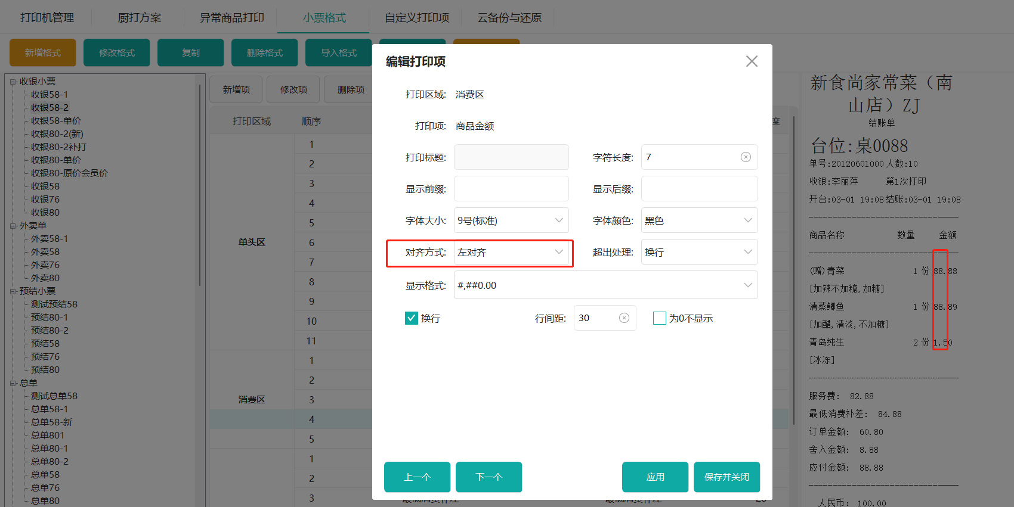Select 测试预结58 in the tree
Viewport: 1014px width, 507px height.
tap(54, 304)
